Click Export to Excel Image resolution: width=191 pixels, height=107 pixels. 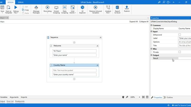coord(117,10)
